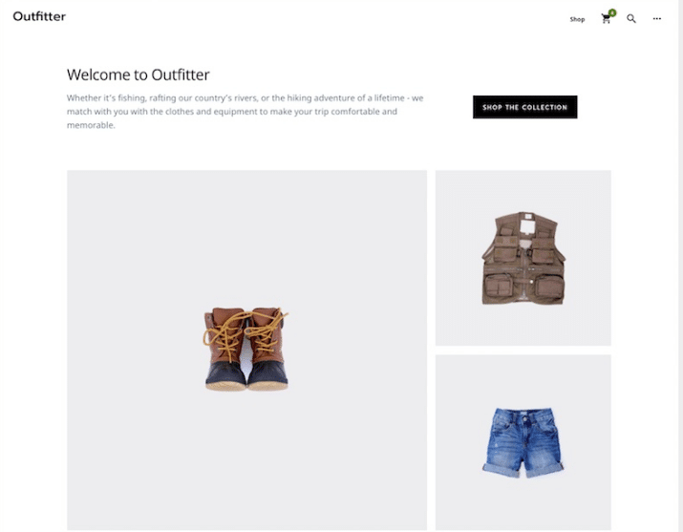Click the right boot's navy toe
This screenshot has width=683, height=532.
(x=267, y=375)
